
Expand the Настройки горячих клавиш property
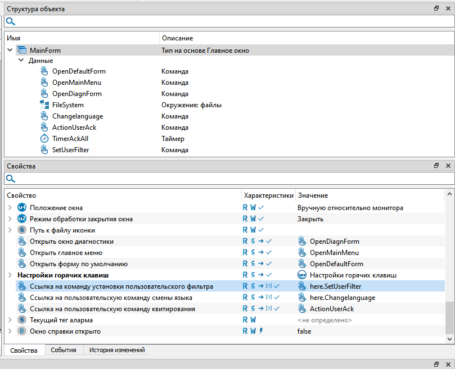pyautogui.click(x=10, y=275)
